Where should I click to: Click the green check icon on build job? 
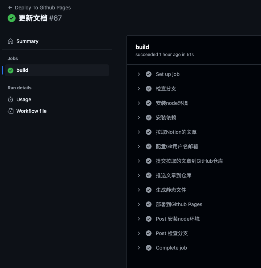(11, 70)
